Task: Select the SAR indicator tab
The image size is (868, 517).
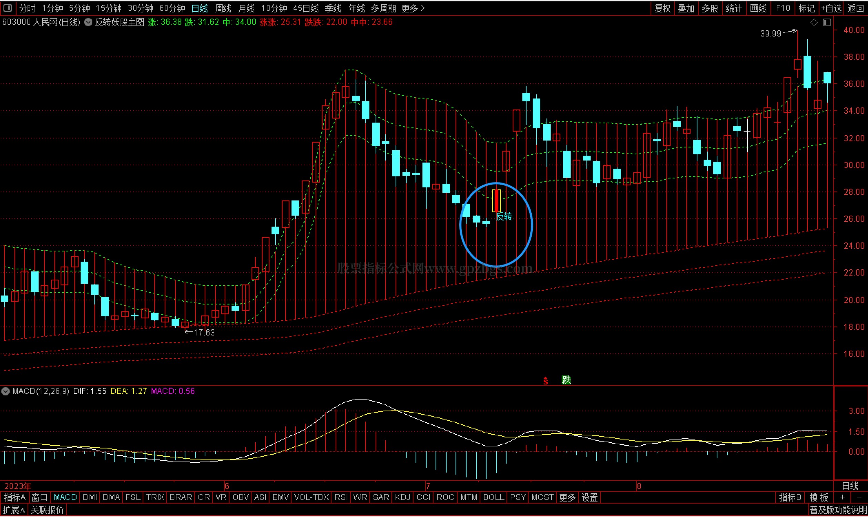Action: (381, 498)
